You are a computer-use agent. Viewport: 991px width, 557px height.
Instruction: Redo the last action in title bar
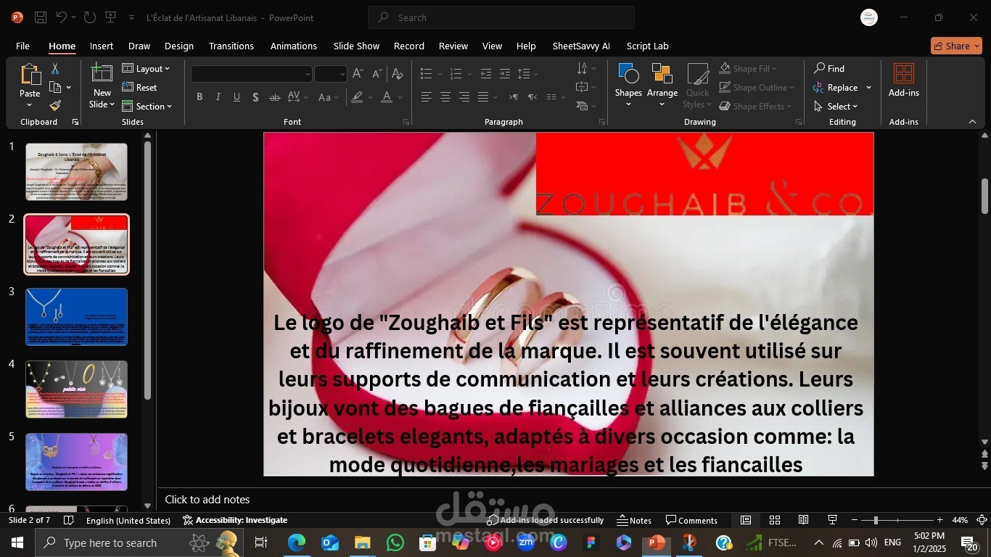point(89,17)
